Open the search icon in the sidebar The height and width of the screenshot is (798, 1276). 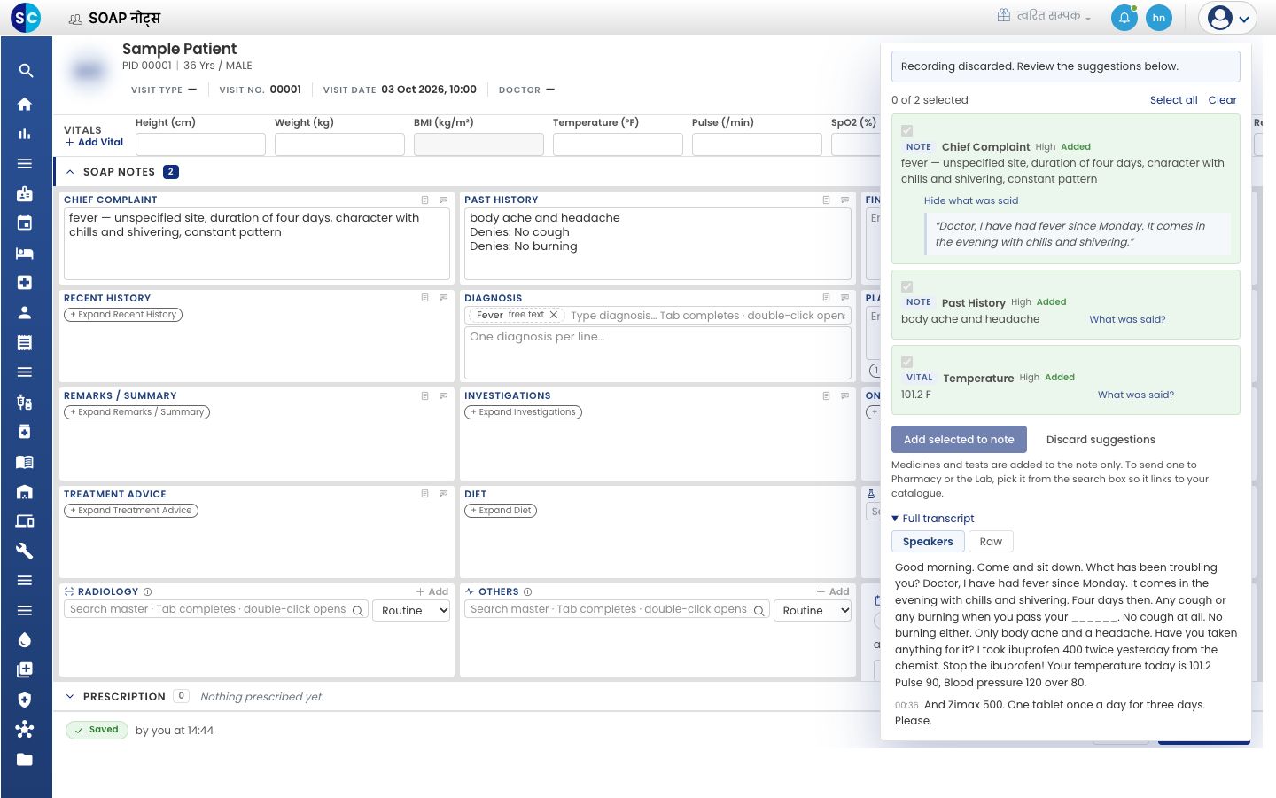[26, 71]
